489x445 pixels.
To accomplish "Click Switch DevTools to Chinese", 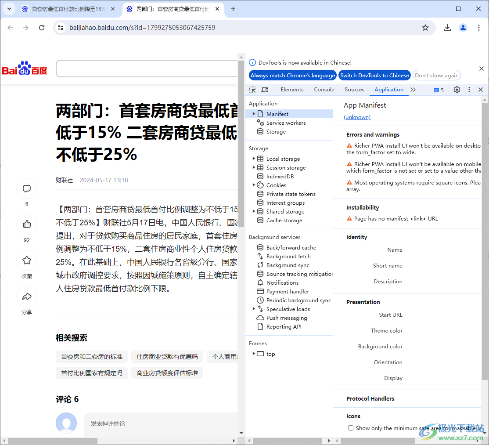I will click(374, 76).
